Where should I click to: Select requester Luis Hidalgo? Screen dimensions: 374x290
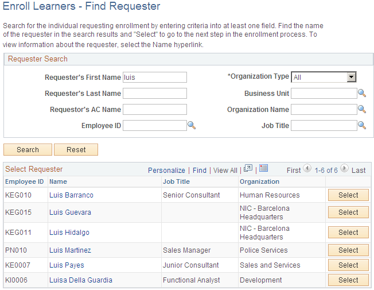coord(348,233)
